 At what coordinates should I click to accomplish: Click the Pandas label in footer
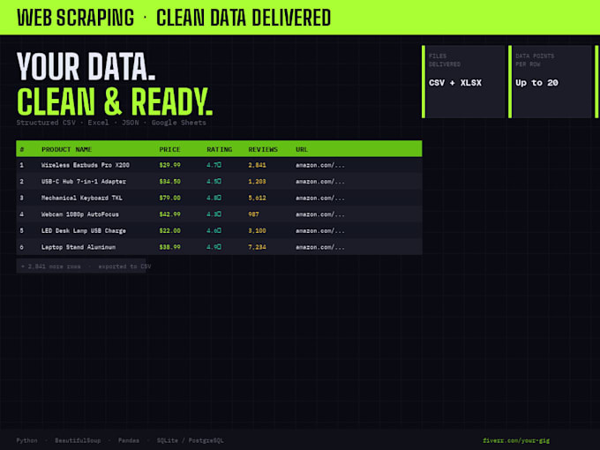coord(129,440)
